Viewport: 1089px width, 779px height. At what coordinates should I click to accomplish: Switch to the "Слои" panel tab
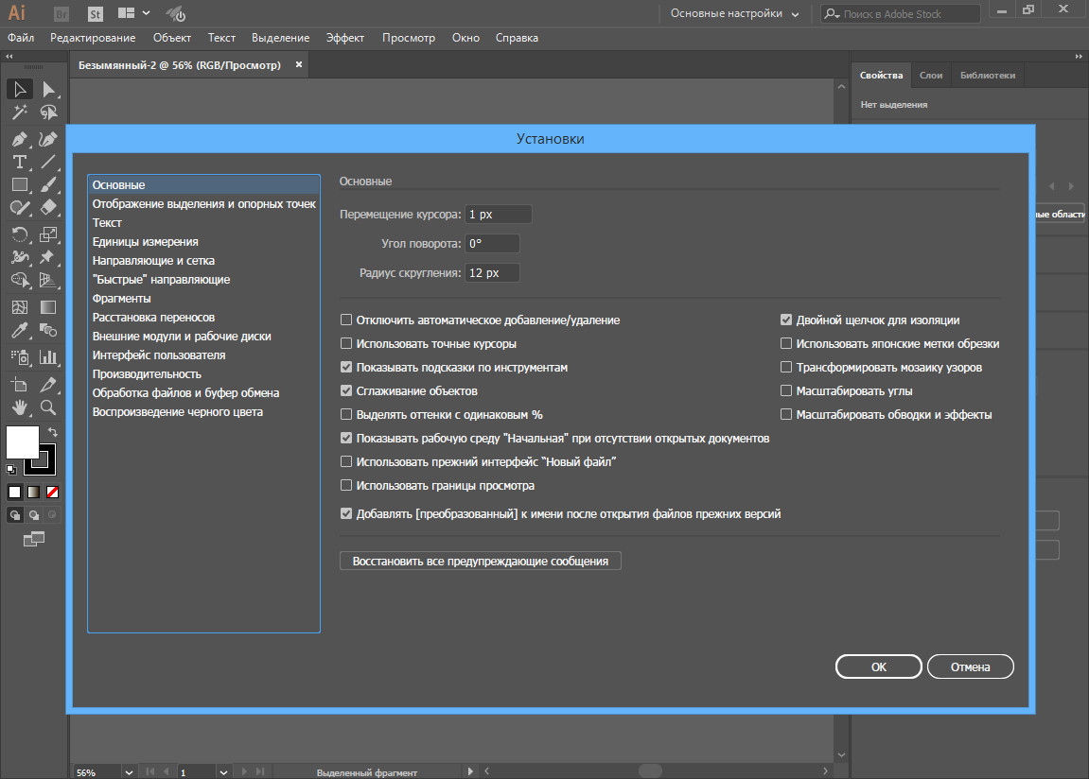pos(931,76)
